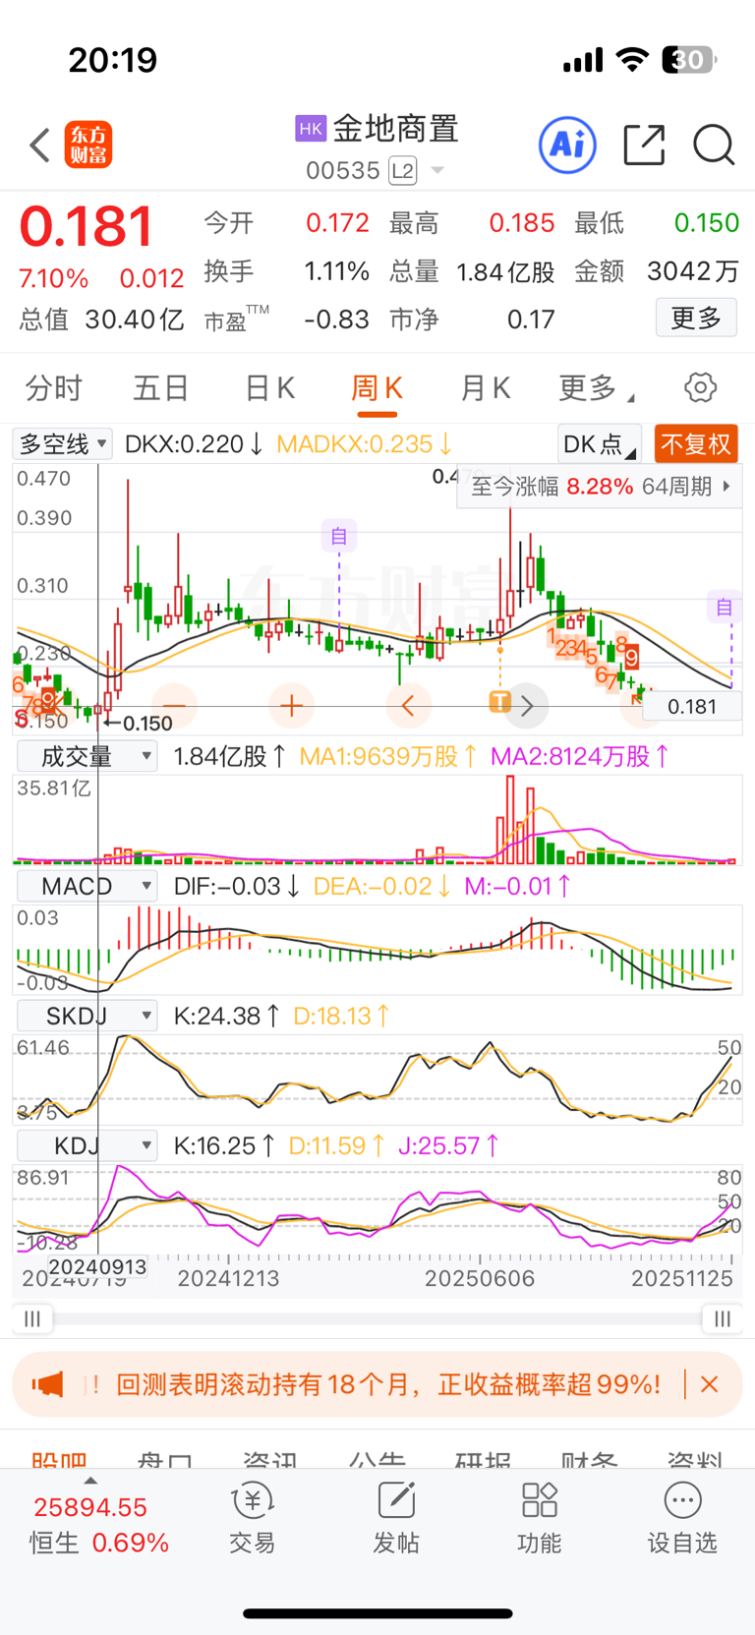Close the backtest banner
The image size is (755, 1635).
pyautogui.click(x=709, y=1384)
